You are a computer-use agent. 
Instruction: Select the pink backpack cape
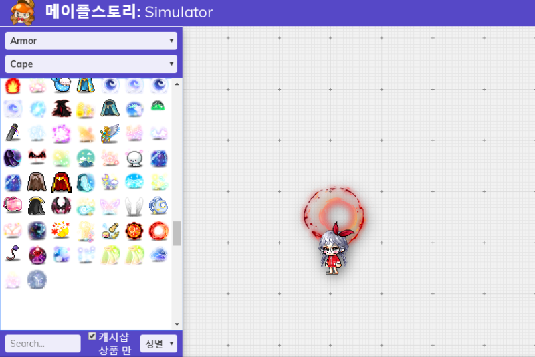point(13,205)
